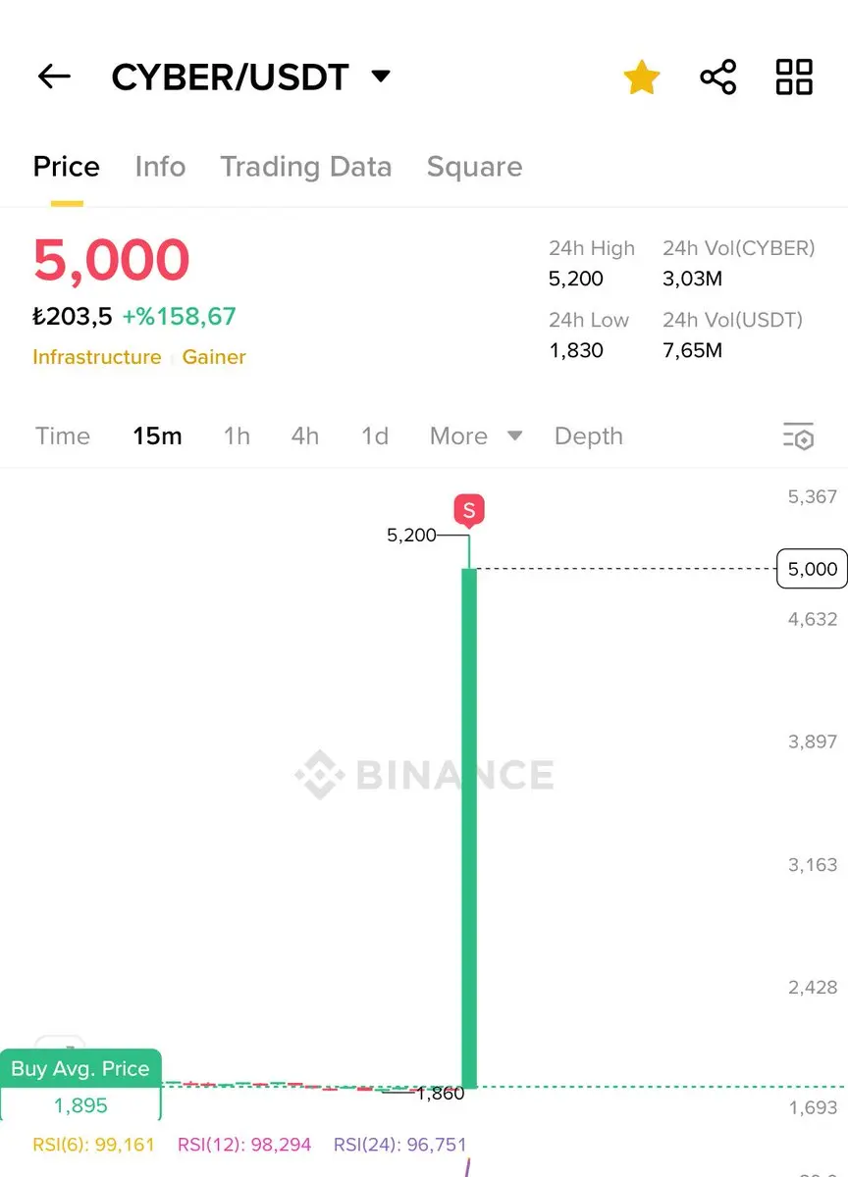Open chart indicator settings icon
Viewport: 848px width, 1177px height.
(799, 436)
